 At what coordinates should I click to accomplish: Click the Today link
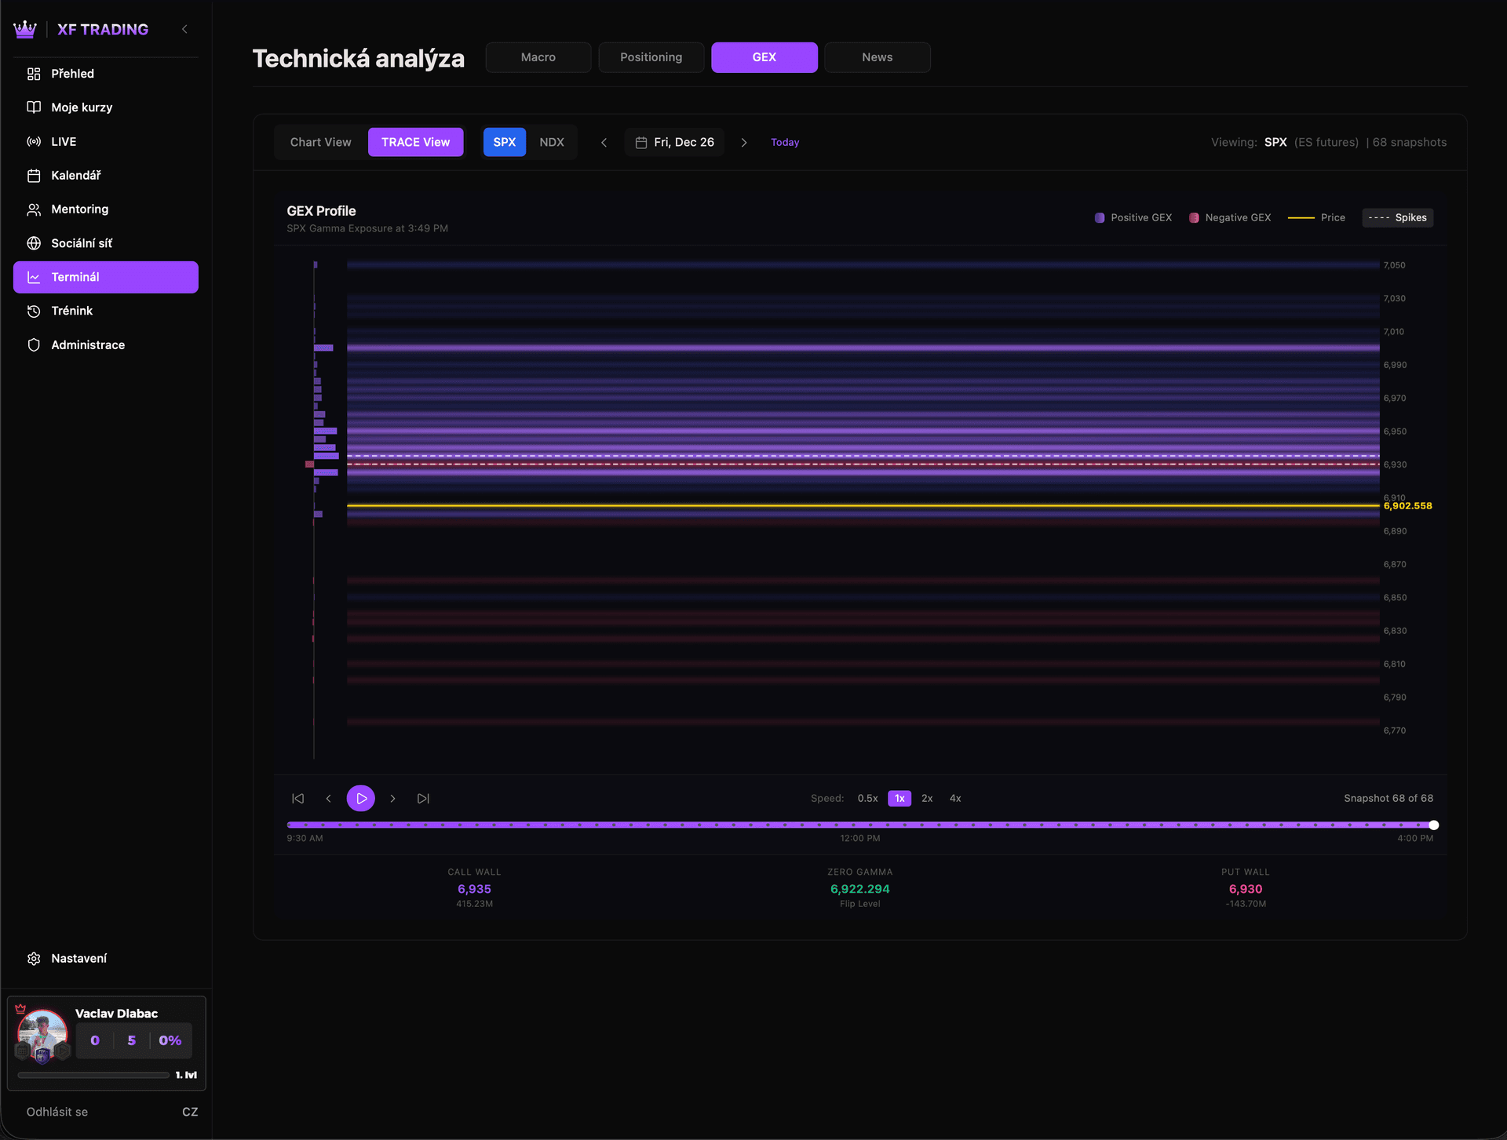[x=785, y=142]
